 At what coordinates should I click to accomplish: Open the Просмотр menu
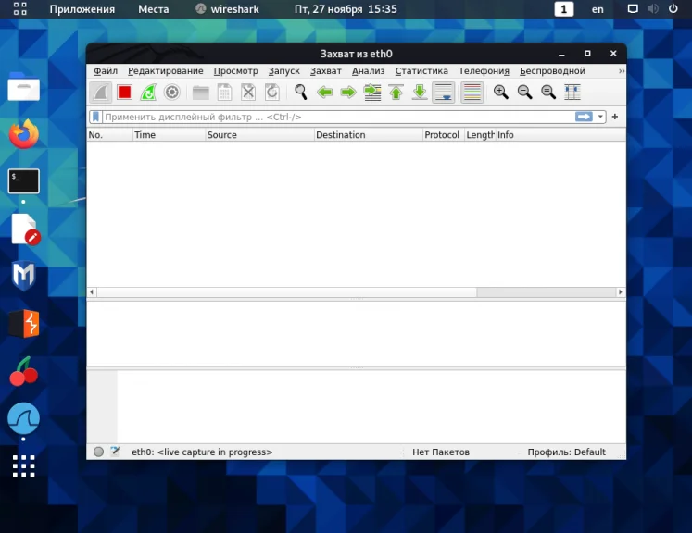tap(235, 71)
